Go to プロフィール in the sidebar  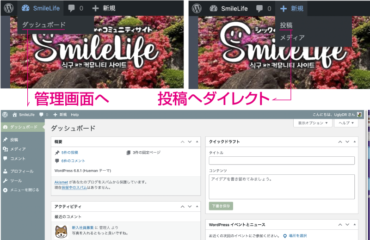(21, 171)
